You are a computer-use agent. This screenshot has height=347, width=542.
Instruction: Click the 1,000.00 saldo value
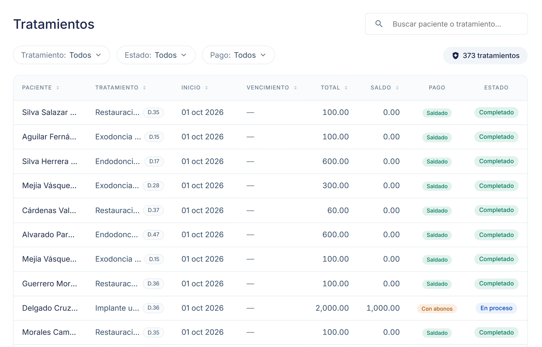coord(383,308)
